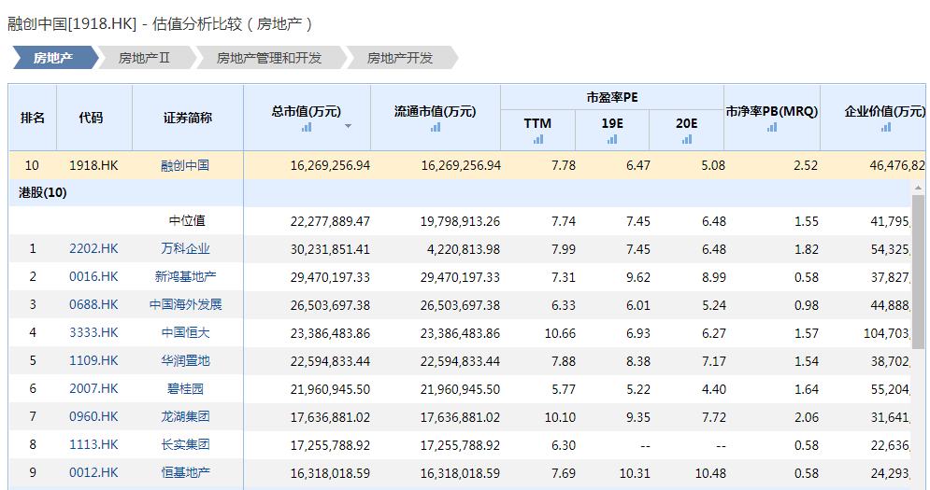930x490 pixels.
Task: Click the 企业价值(万元) header text
Action: (885, 111)
